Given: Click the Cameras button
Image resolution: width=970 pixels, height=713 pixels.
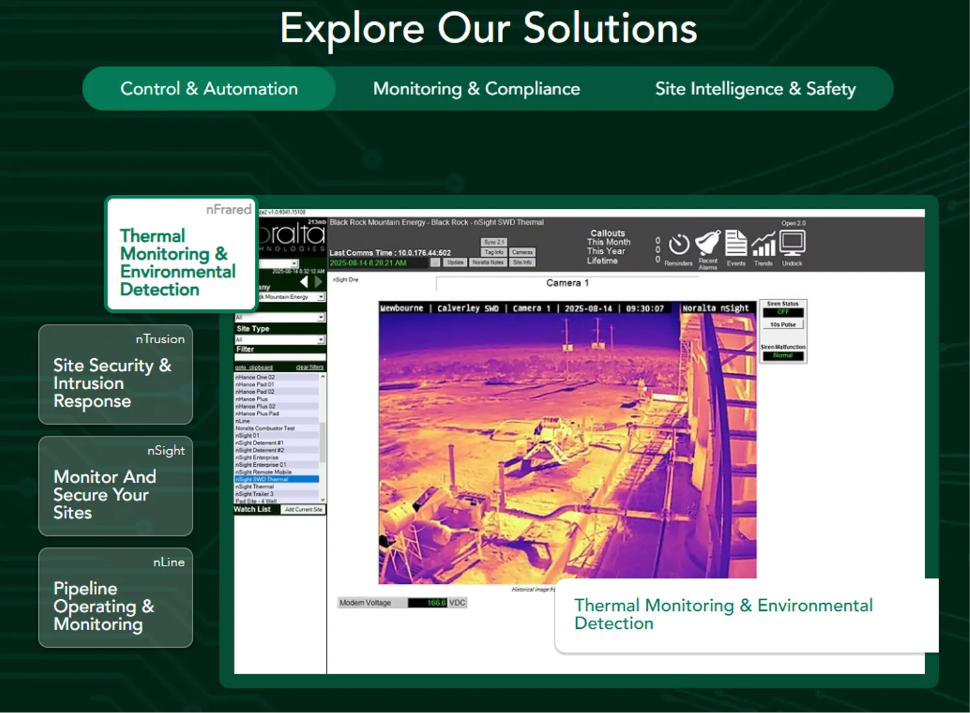Looking at the screenshot, I should 523,252.
